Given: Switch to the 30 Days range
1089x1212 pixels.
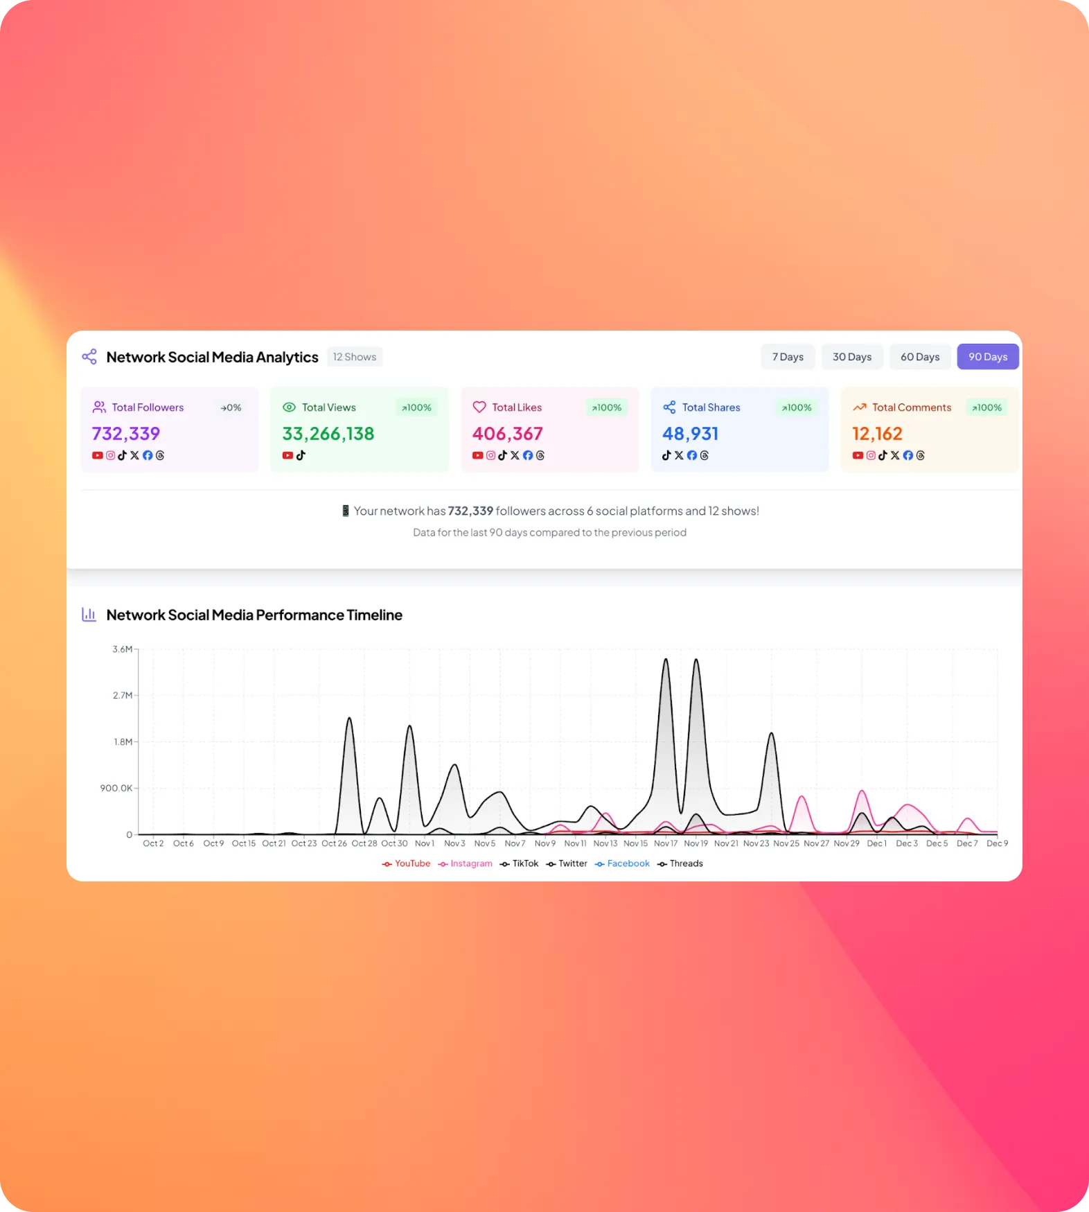Looking at the screenshot, I should pyautogui.click(x=852, y=357).
